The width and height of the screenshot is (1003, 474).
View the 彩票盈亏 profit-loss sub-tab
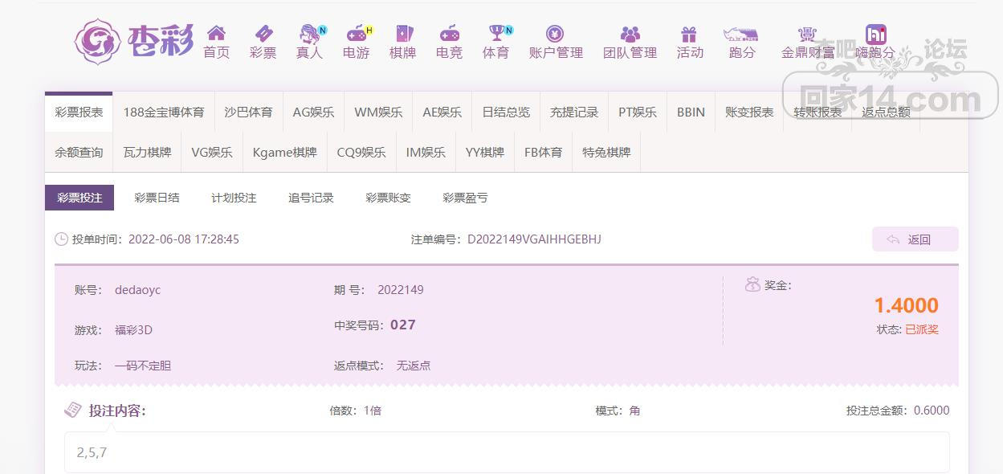pyautogui.click(x=465, y=198)
